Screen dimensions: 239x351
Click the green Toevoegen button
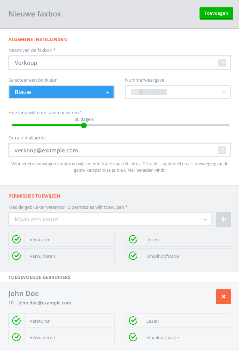[216, 14]
